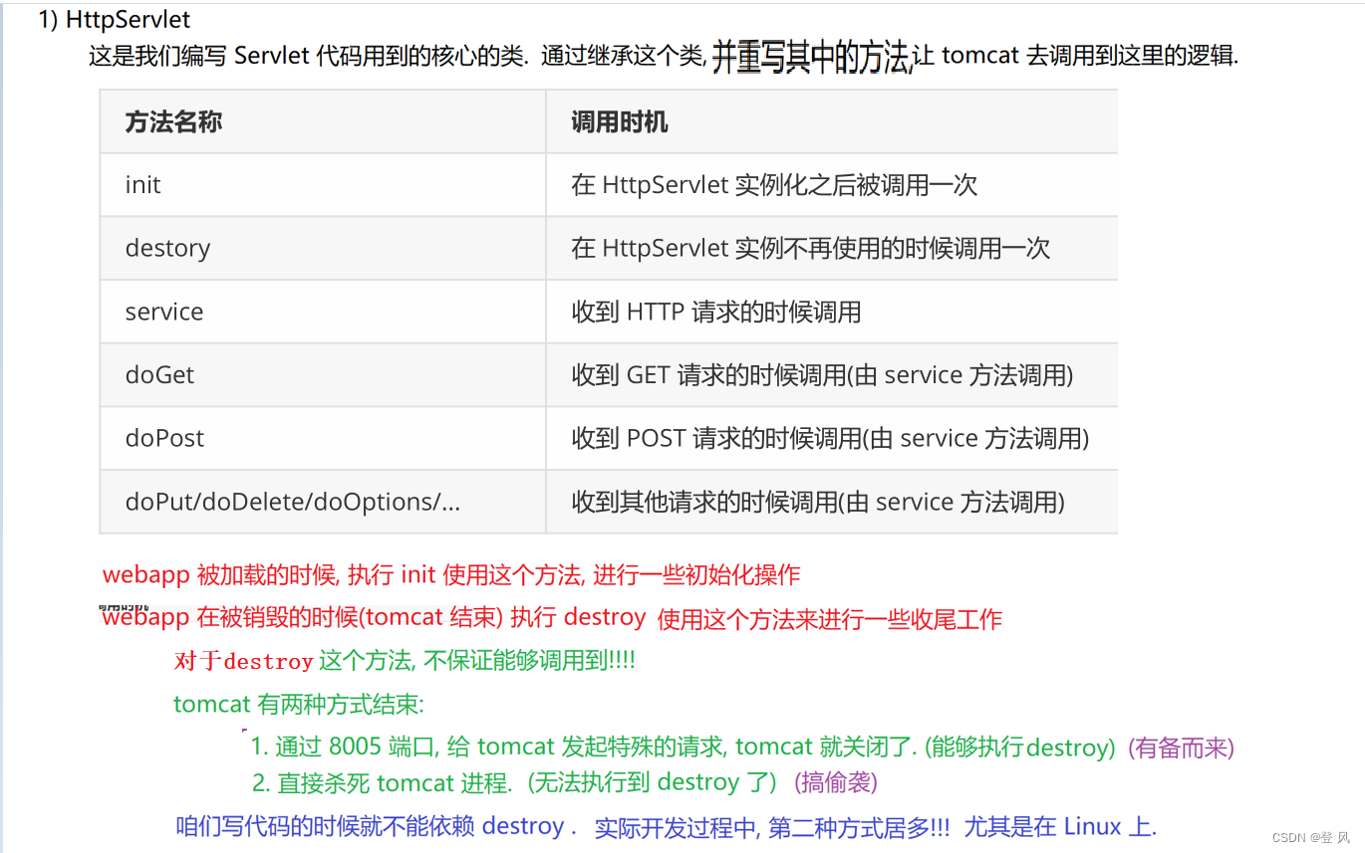The height and width of the screenshot is (853, 1365).
Task: Click green line '2. 直接杀死 tomcat 进程'
Action: pos(514,783)
